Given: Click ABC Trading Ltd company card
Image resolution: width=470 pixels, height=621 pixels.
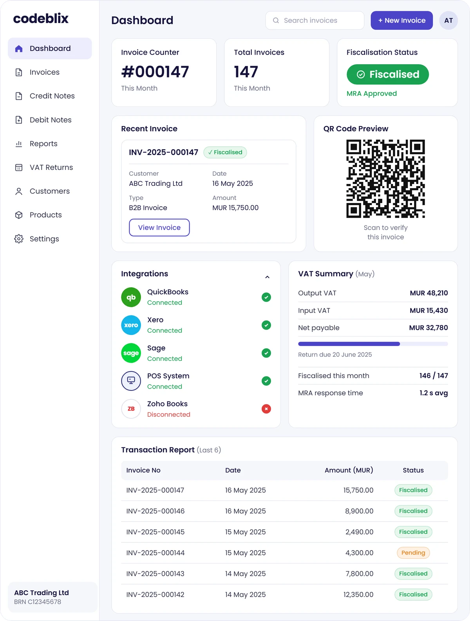Looking at the screenshot, I should (x=52, y=597).
